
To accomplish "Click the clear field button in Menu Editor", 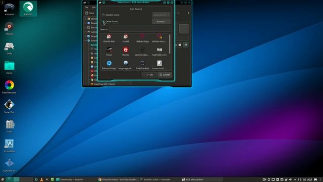I will pos(180,45).
